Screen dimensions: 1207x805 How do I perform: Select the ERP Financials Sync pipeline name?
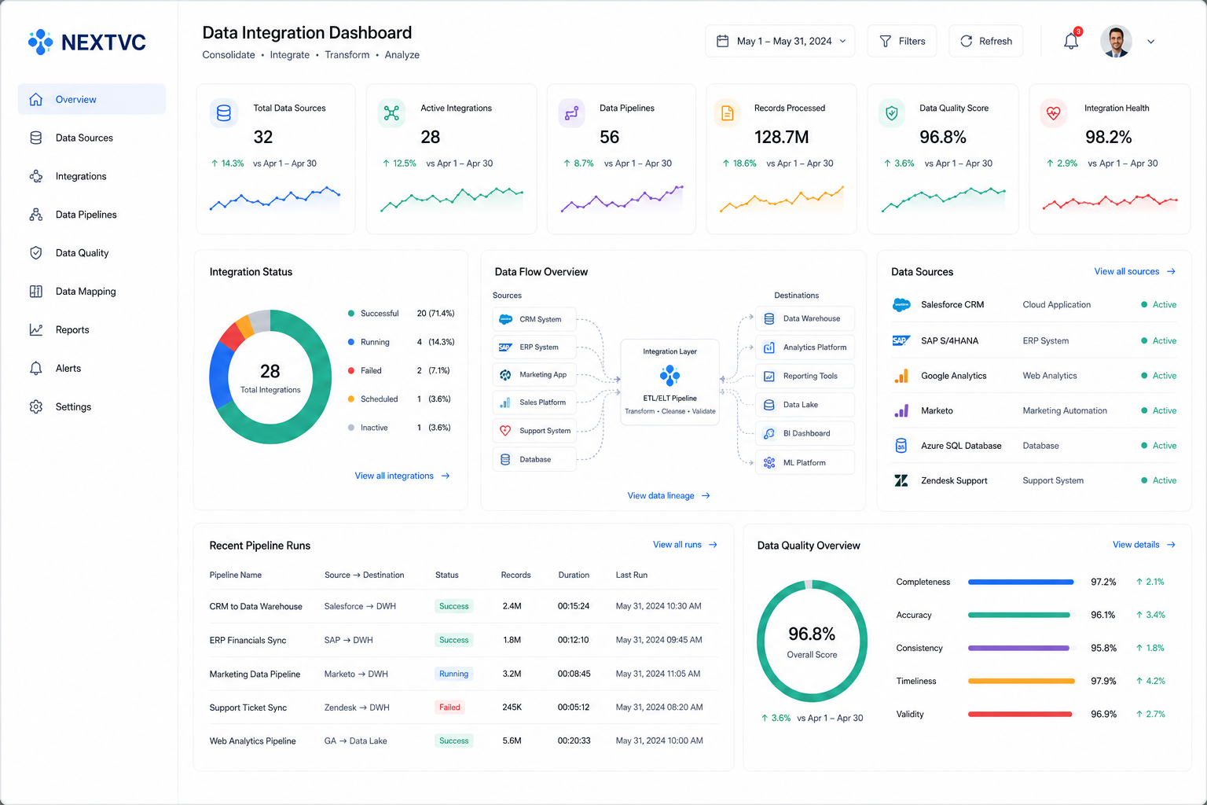point(248,640)
